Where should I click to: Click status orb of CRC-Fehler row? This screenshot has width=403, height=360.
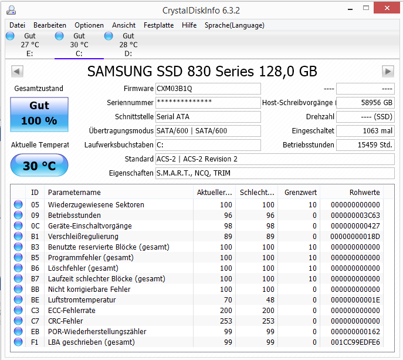[x=18, y=321]
